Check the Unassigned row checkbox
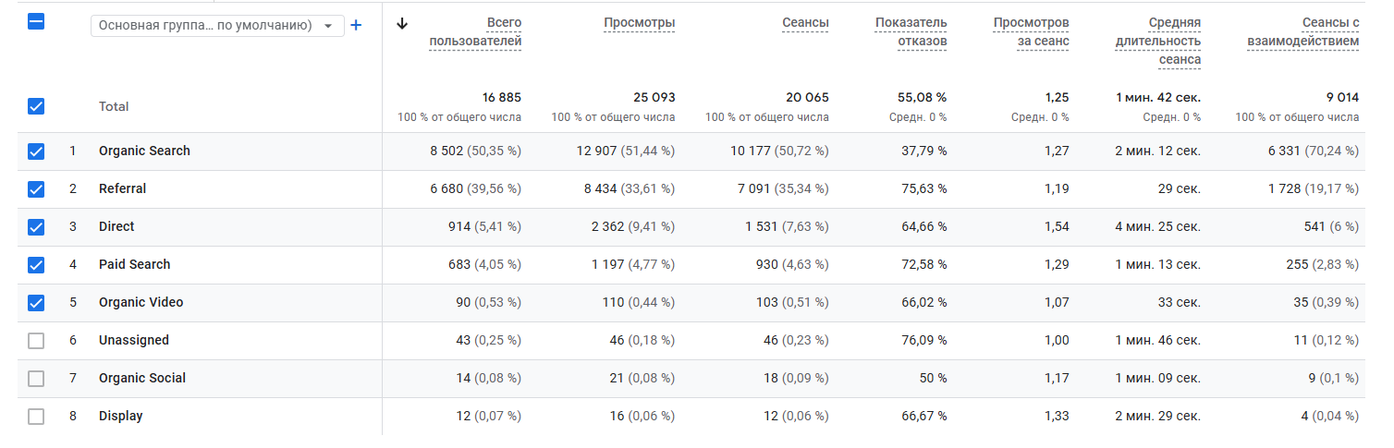The height and width of the screenshot is (448, 1394). point(36,341)
